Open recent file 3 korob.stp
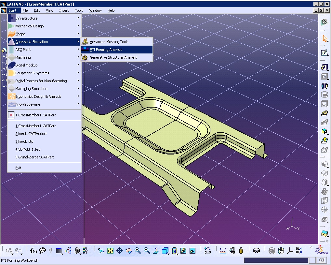This screenshot has height=265, width=331. pyautogui.click(x=44, y=141)
